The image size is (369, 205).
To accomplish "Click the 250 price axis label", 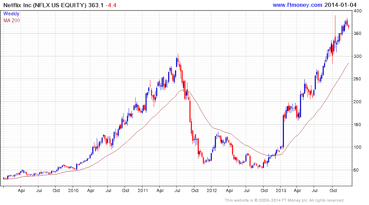I will pos(358,79).
